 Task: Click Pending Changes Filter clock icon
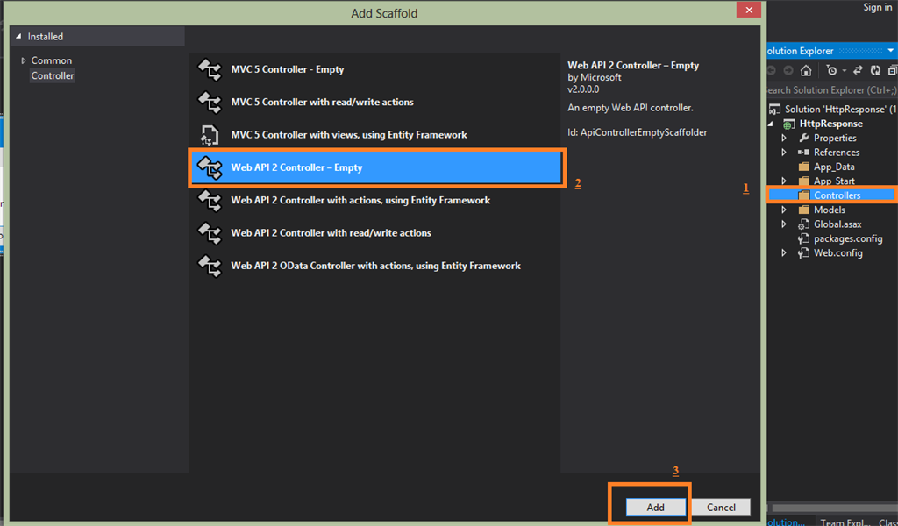(831, 70)
